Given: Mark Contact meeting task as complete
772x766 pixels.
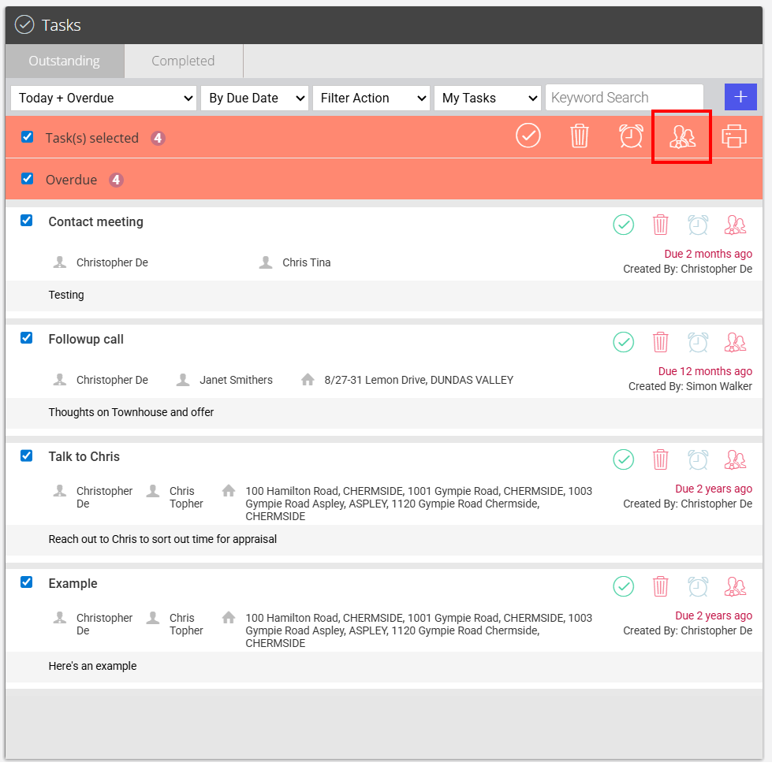Looking at the screenshot, I should (x=623, y=225).
